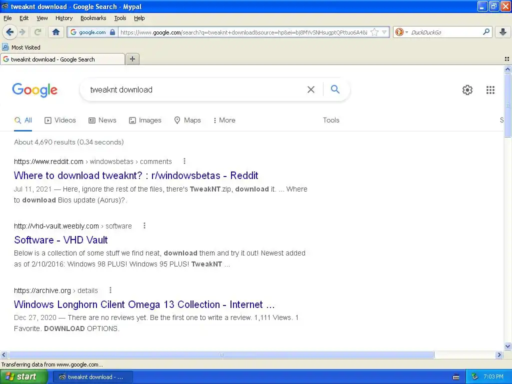
Task: Click the horizontal scrollbar left arrow
Action: point(3,354)
